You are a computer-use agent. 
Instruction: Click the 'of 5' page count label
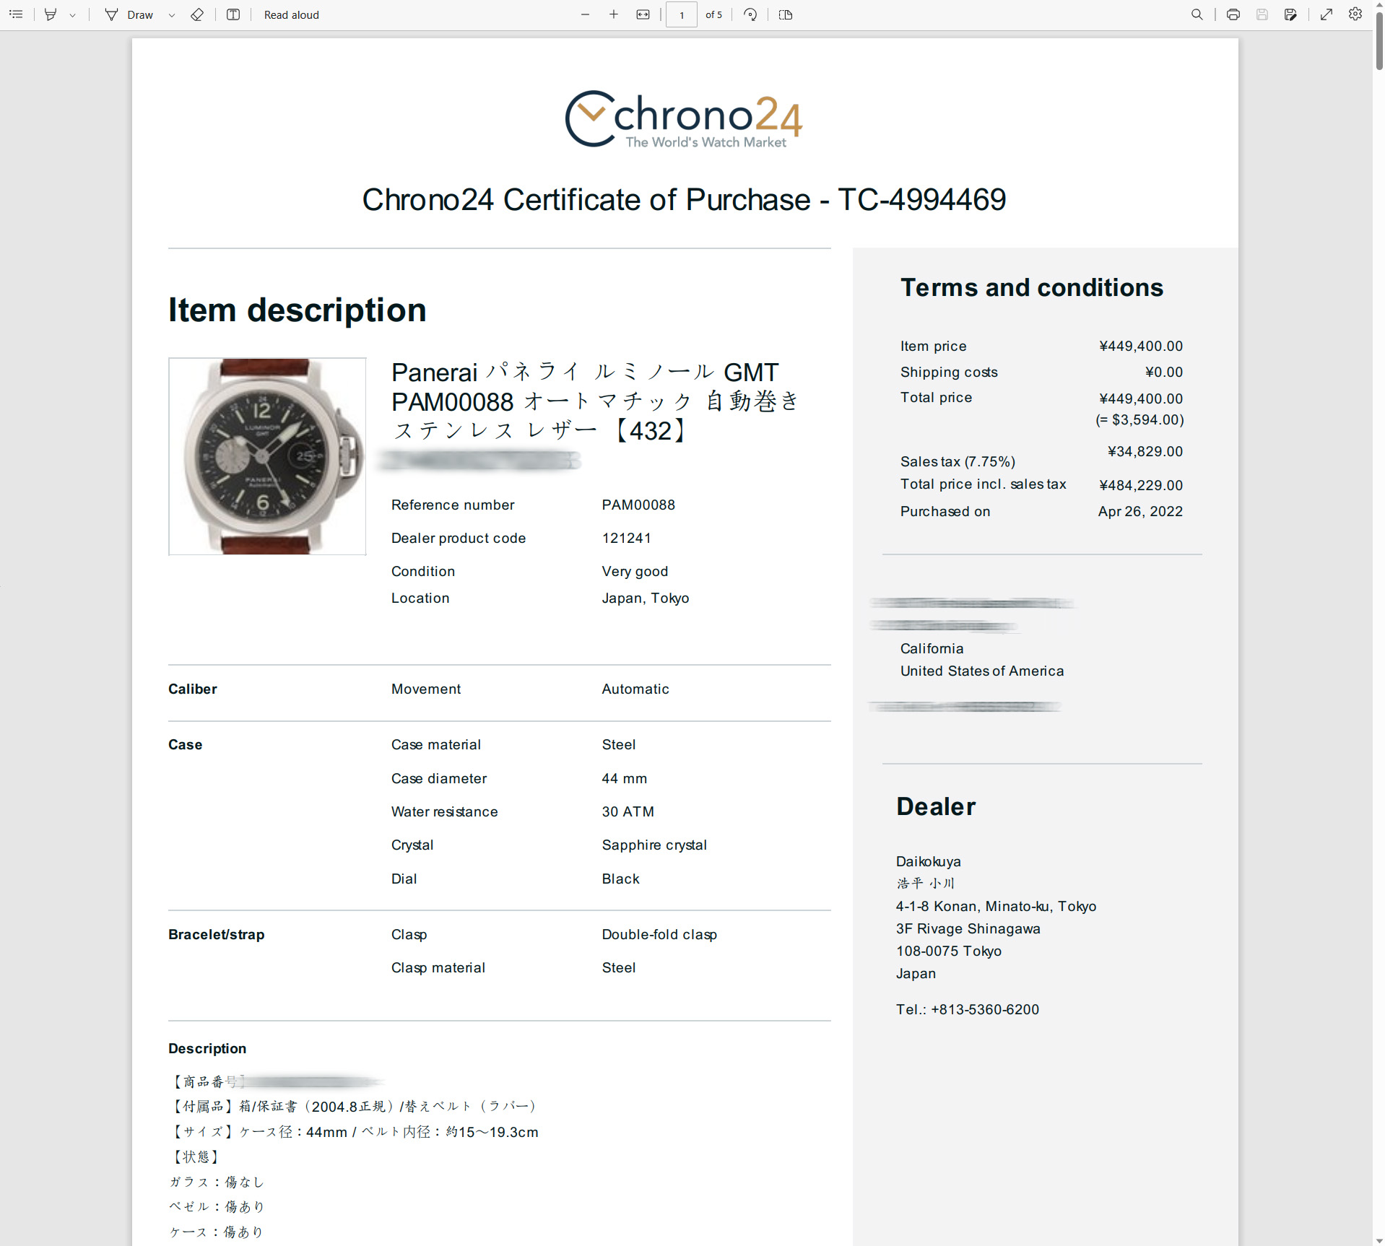coord(713,14)
